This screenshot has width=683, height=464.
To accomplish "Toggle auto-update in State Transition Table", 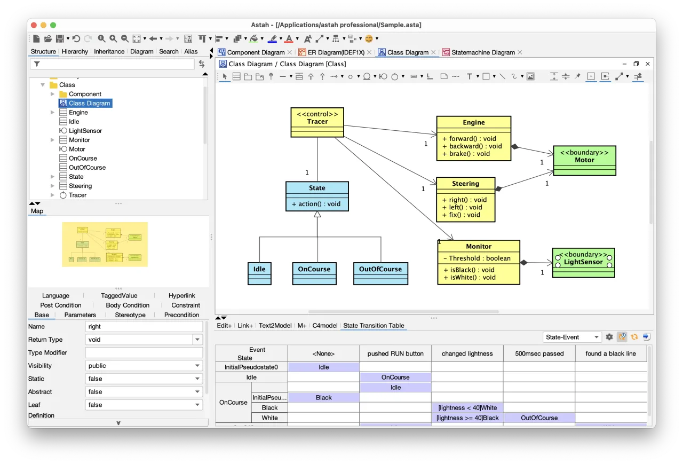I will point(622,337).
